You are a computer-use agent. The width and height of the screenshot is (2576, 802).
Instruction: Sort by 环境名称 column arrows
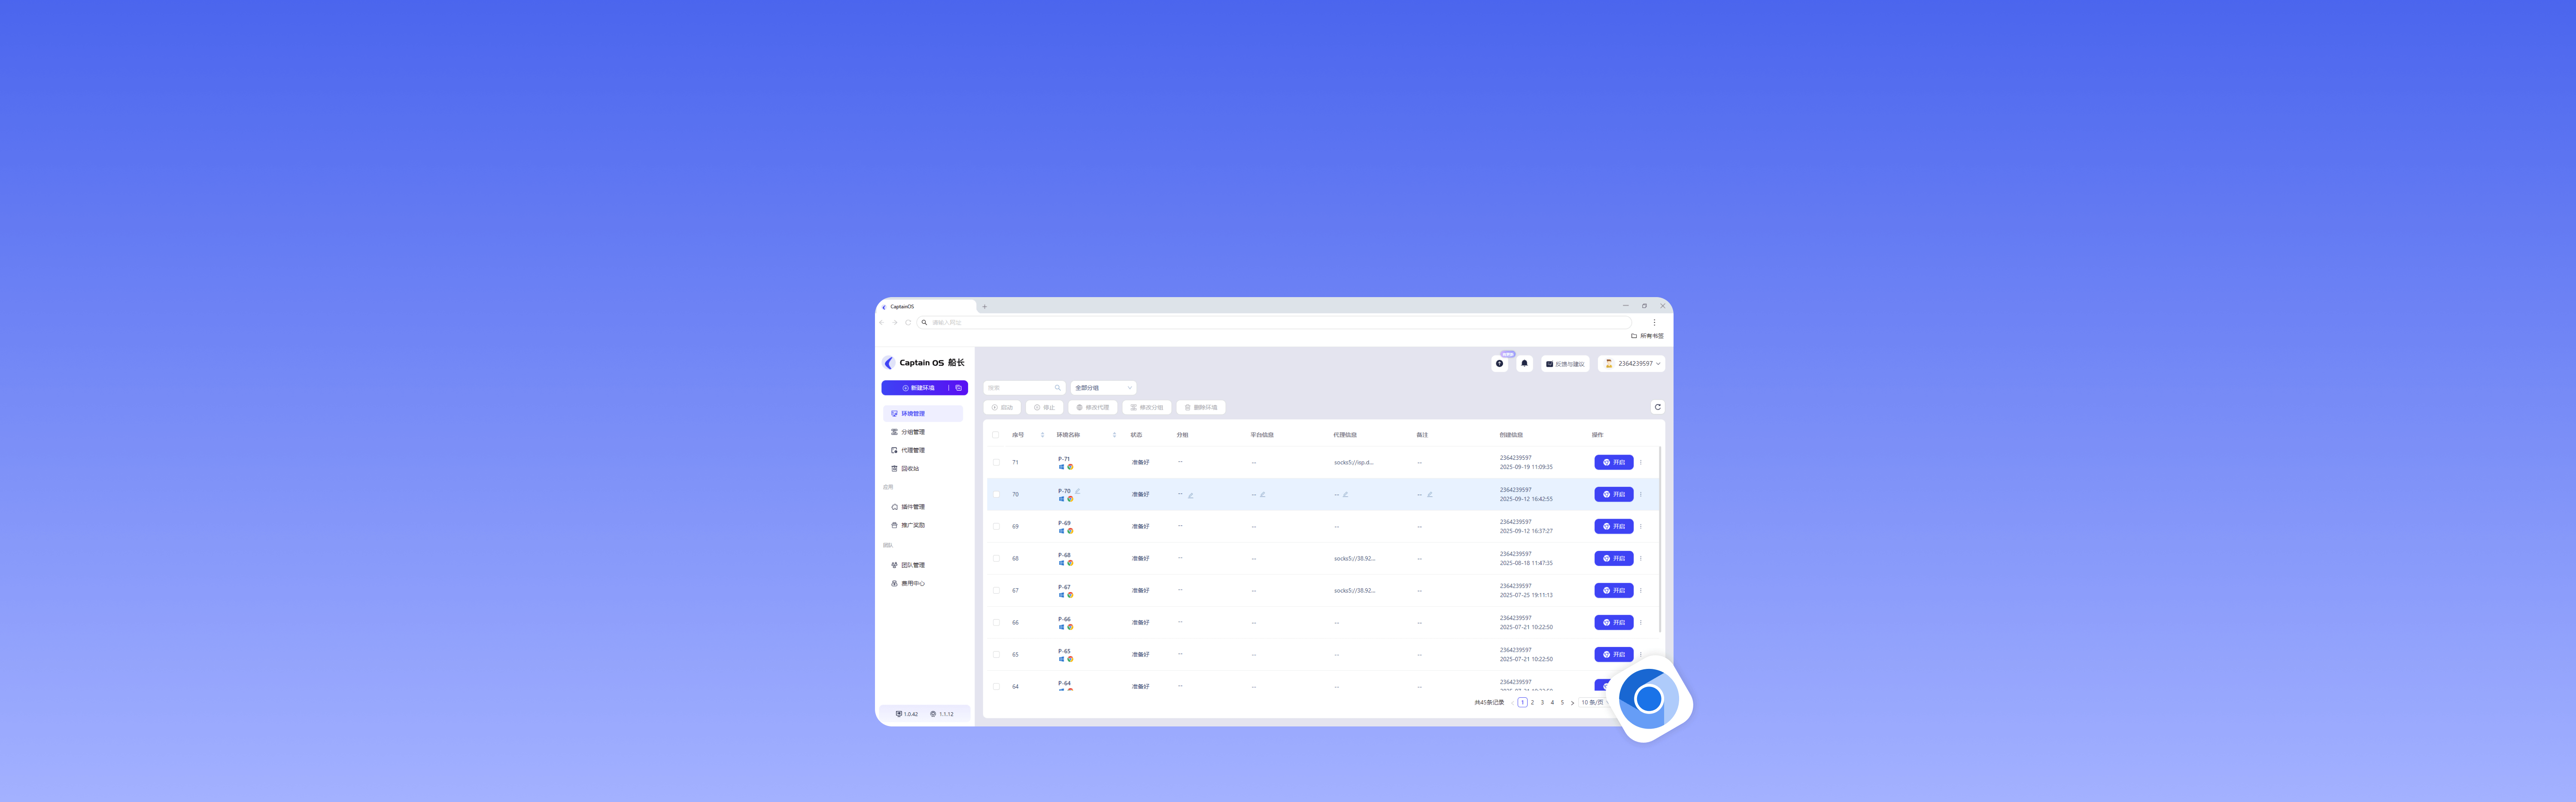(x=1114, y=435)
